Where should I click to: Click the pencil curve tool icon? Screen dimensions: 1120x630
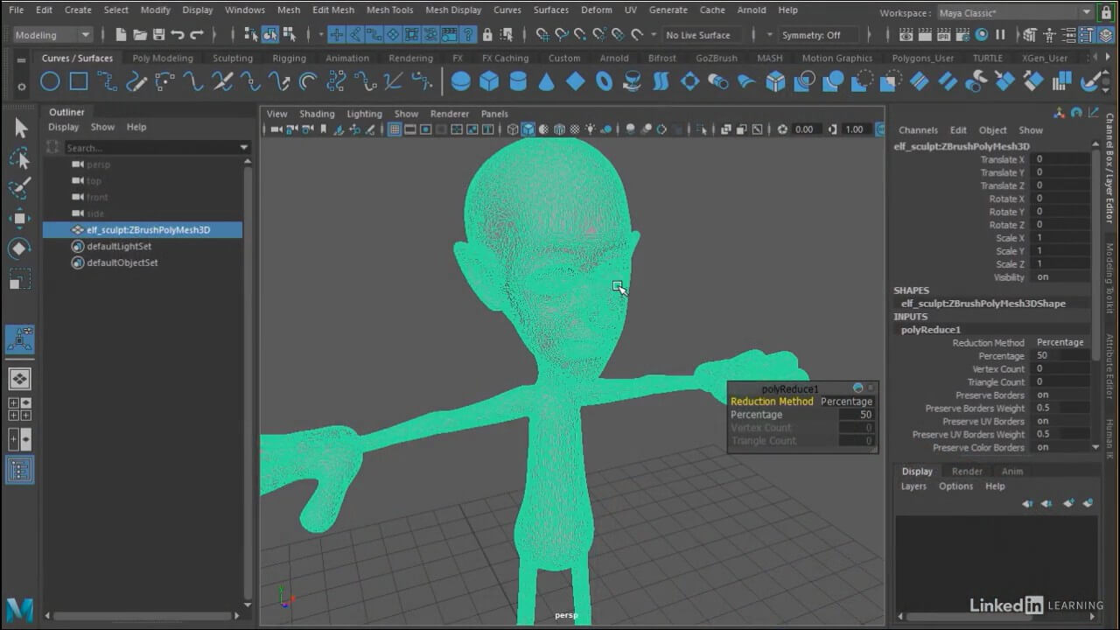pyautogui.click(x=136, y=82)
